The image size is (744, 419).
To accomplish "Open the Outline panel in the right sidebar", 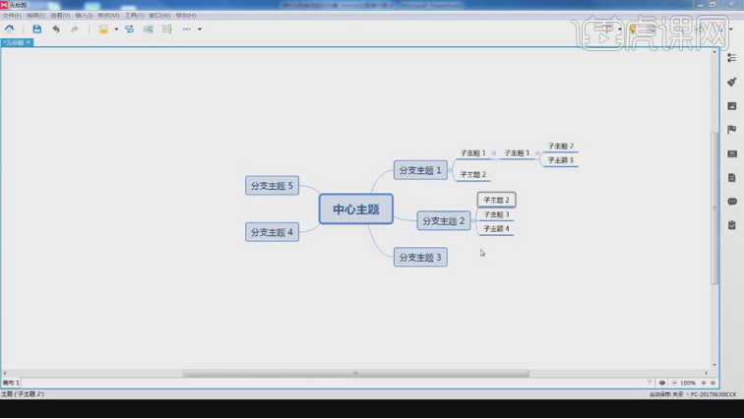I will 731,58.
